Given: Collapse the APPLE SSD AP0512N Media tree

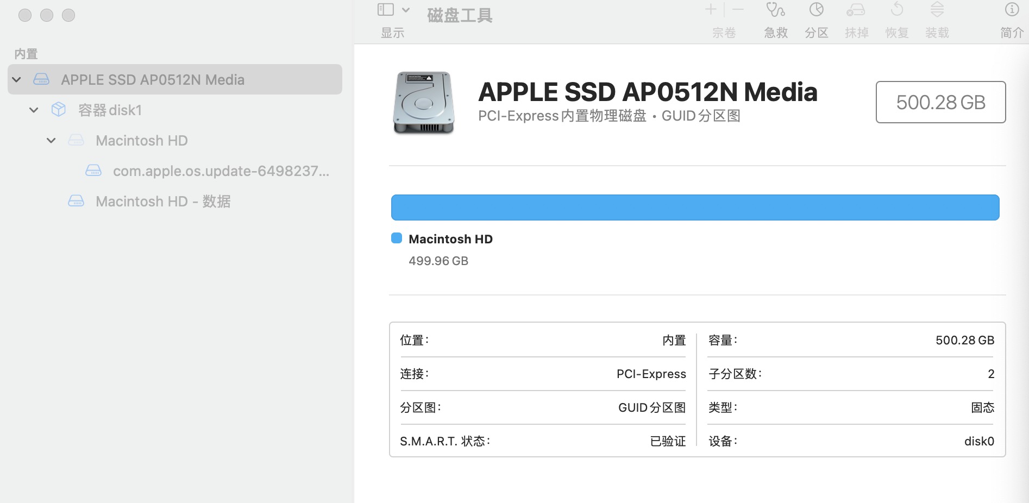Looking at the screenshot, I should 17,80.
